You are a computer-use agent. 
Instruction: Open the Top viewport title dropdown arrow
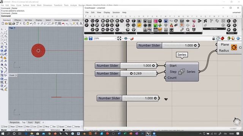(14, 28)
